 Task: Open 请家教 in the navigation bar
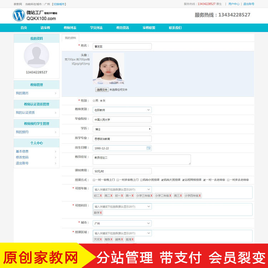pos(45,28)
